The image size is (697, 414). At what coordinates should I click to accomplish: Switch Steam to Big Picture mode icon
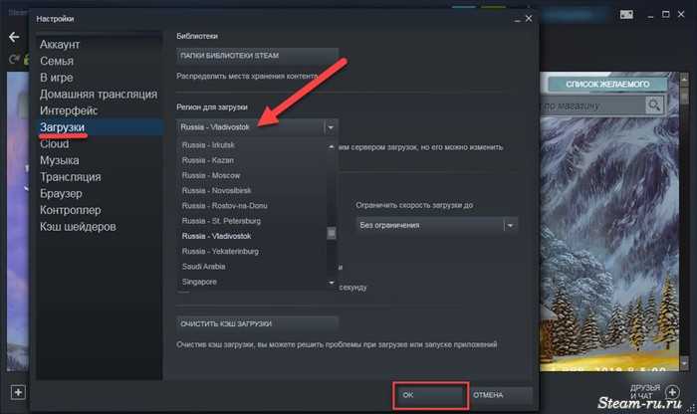click(x=626, y=15)
